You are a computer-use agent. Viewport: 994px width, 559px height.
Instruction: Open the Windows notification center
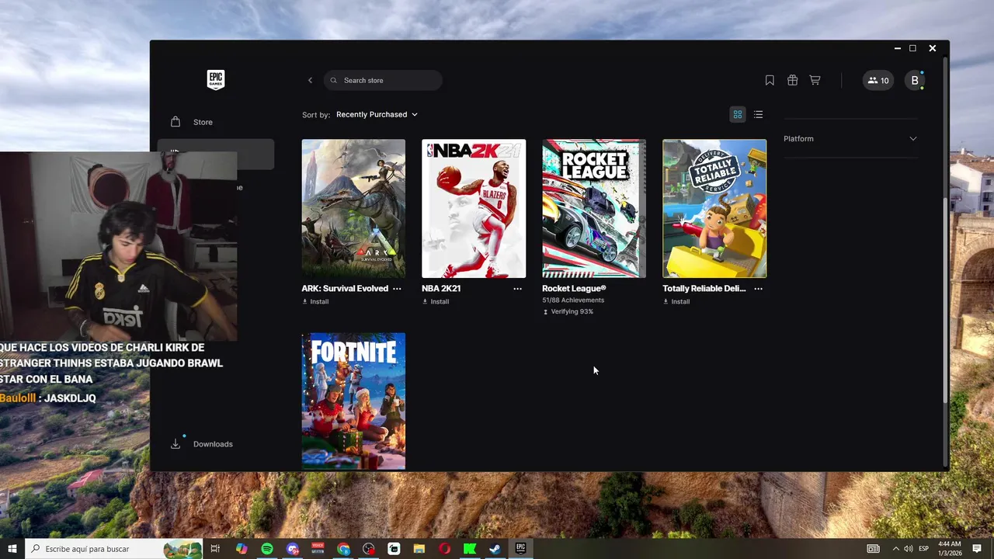(977, 549)
